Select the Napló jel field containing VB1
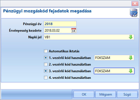Screen dimensions: 140x100 [89, 37]
